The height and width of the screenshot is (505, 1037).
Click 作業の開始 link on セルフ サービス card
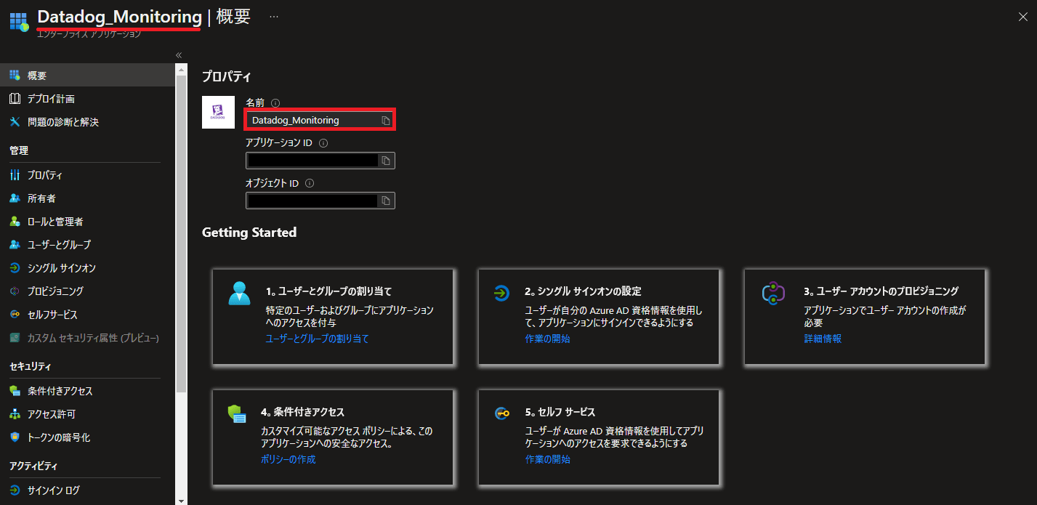tap(547, 459)
